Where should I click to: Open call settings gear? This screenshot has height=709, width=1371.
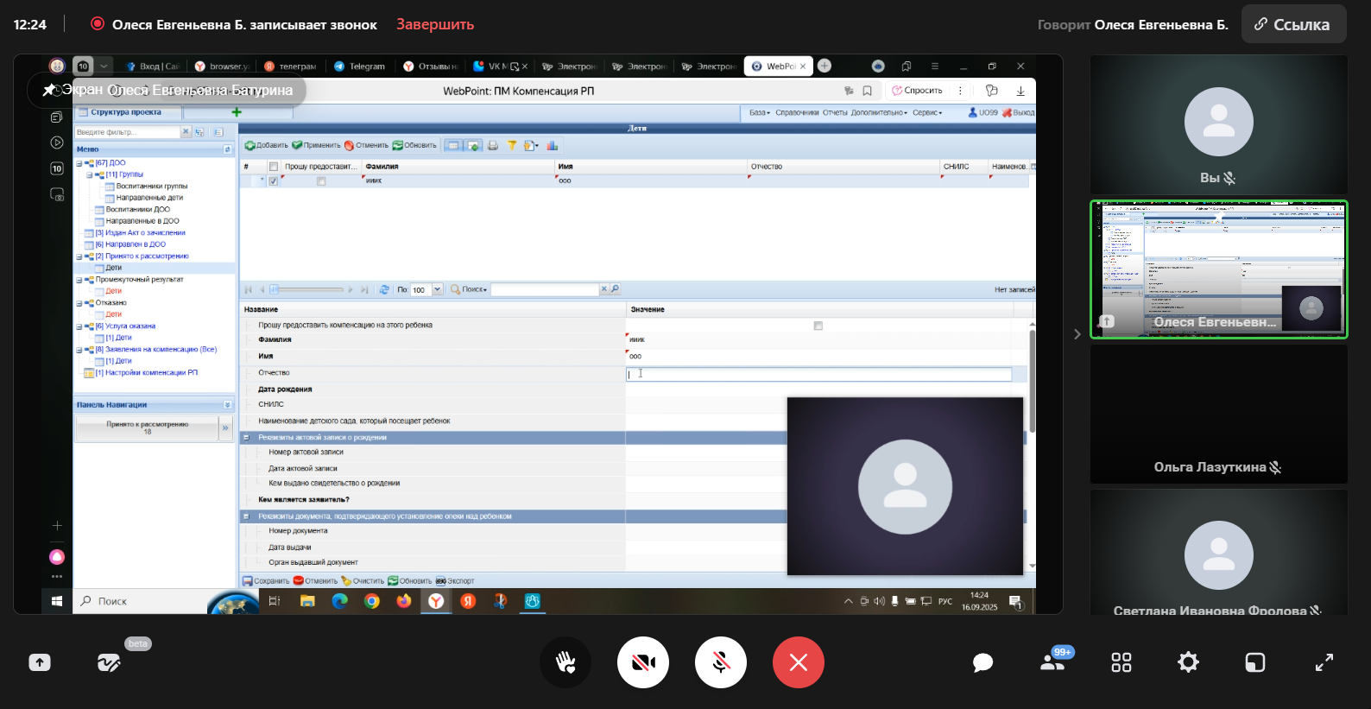pos(1188,662)
